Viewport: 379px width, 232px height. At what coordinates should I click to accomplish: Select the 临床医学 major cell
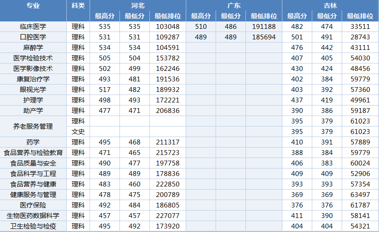(33, 27)
